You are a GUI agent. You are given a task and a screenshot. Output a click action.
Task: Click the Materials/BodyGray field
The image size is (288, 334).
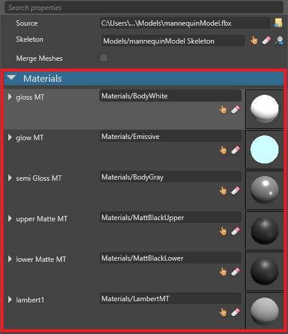click(171, 177)
